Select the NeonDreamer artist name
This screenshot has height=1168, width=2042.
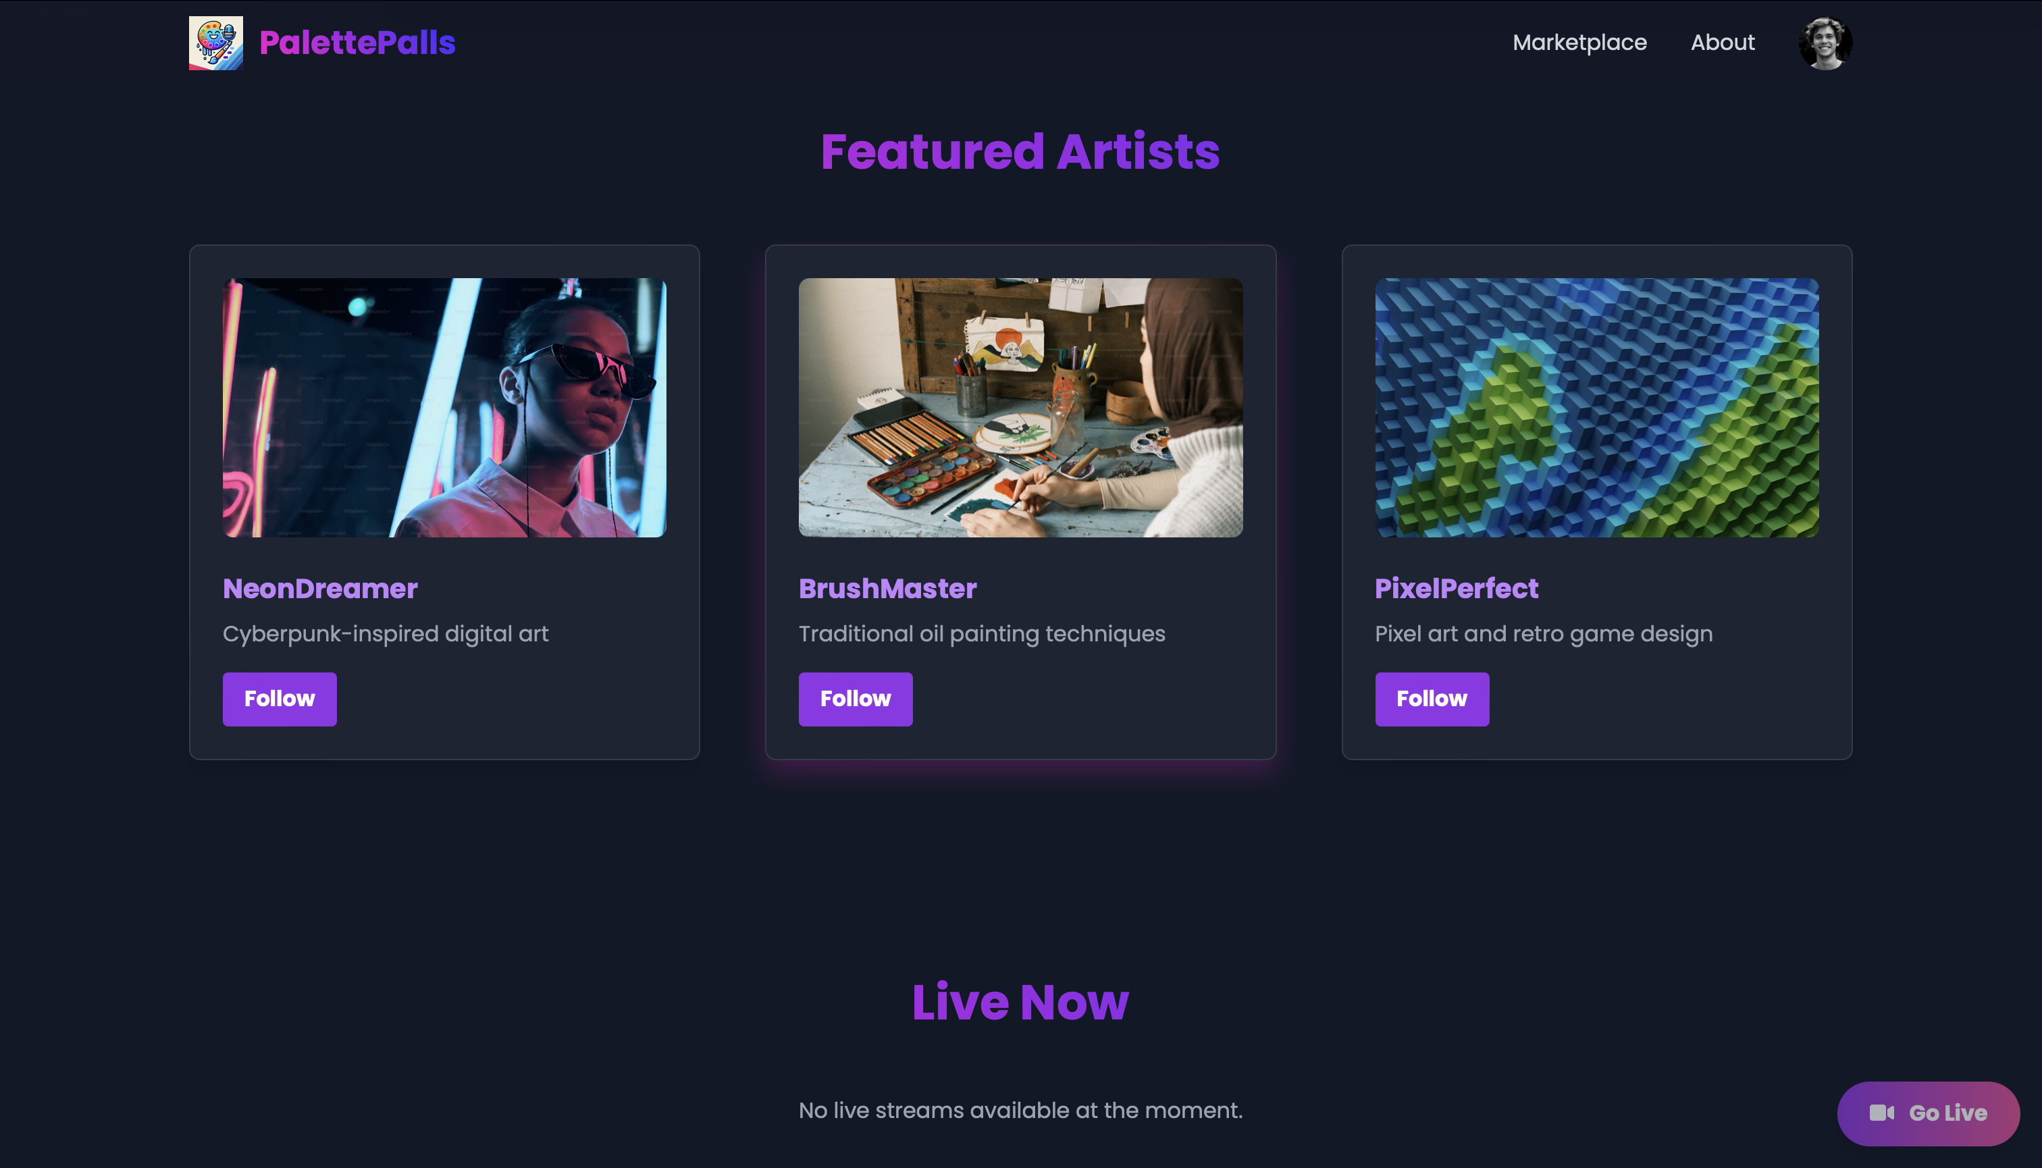320,588
